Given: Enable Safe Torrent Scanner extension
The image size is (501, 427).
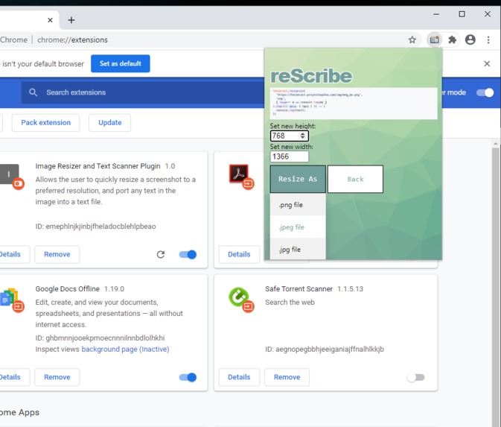Looking at the screenshot, I should tap(415, 377).
